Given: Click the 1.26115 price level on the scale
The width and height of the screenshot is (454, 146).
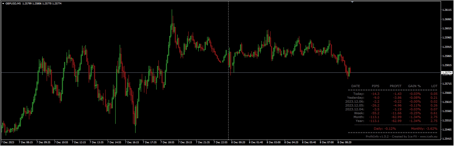Looking at the screenshot, I should pos(447,10).
